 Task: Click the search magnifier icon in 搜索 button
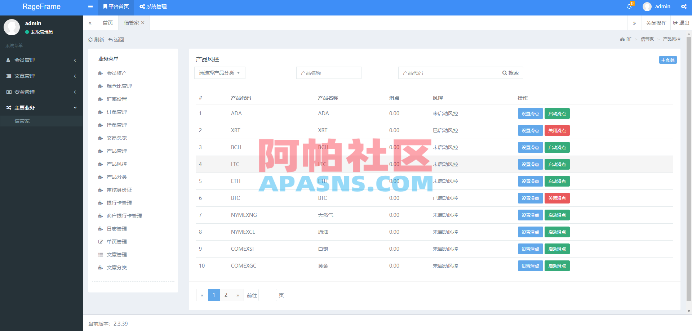tap(505, 73)
